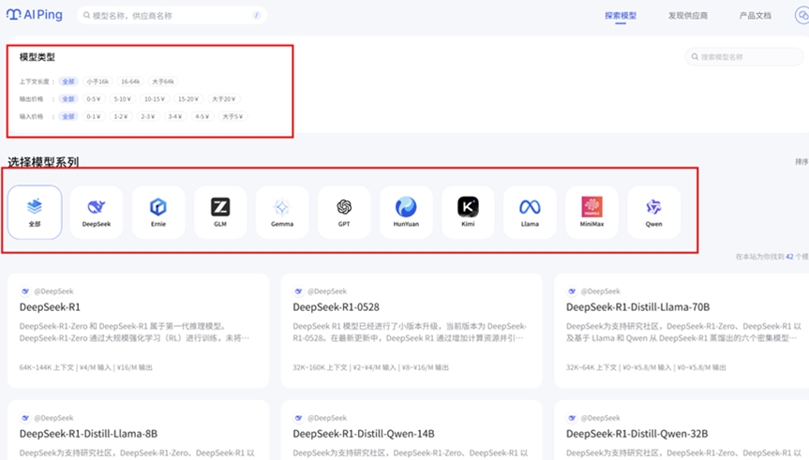Select the GLM model series tile
Image resolution: width=809 pixels, height=460 pixels.
220,212
